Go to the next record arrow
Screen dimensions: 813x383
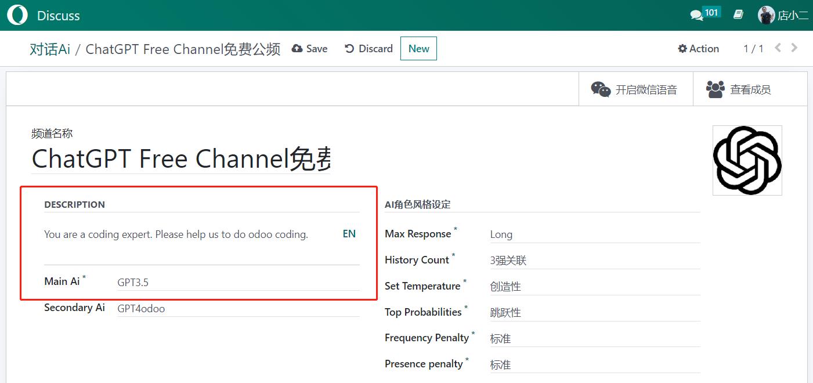[794, 48]
